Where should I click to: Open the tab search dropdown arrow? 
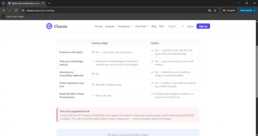(x=3, y=3)
